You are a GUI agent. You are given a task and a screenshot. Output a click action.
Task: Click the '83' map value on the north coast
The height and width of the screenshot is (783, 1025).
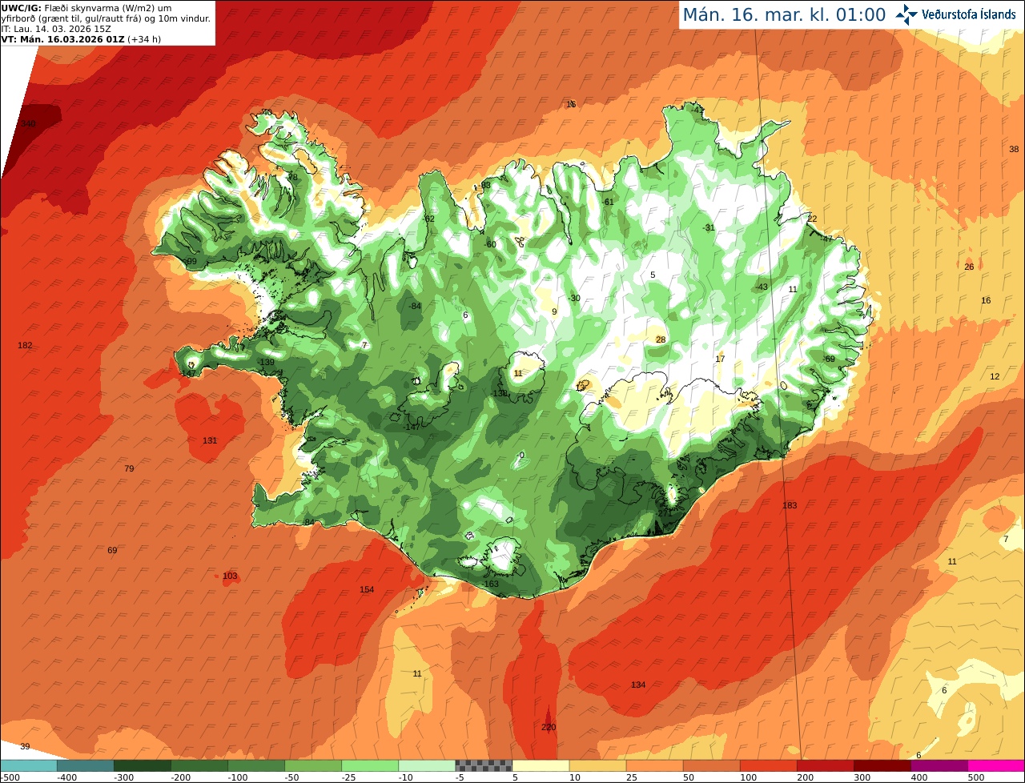point(486,186)
